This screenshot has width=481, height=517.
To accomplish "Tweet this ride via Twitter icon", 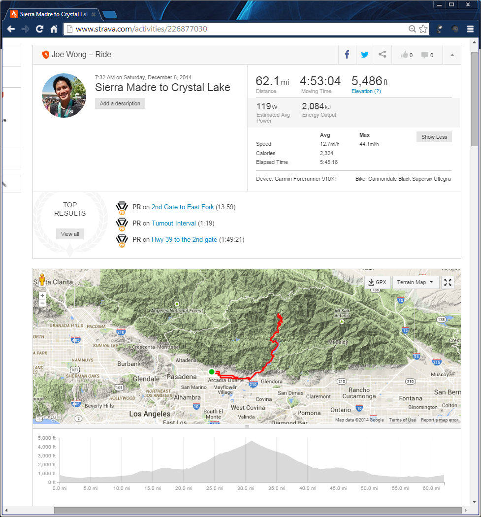I will (x=364, y=55).
